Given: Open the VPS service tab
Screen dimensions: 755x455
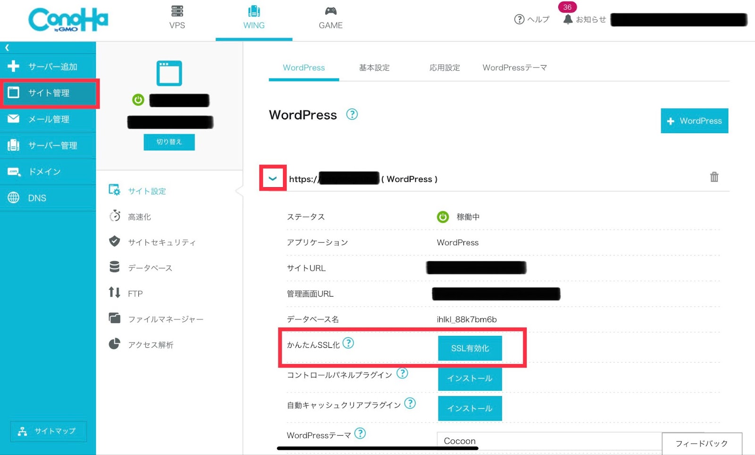Looking at the screenshot, I should [x=177, y=18].
